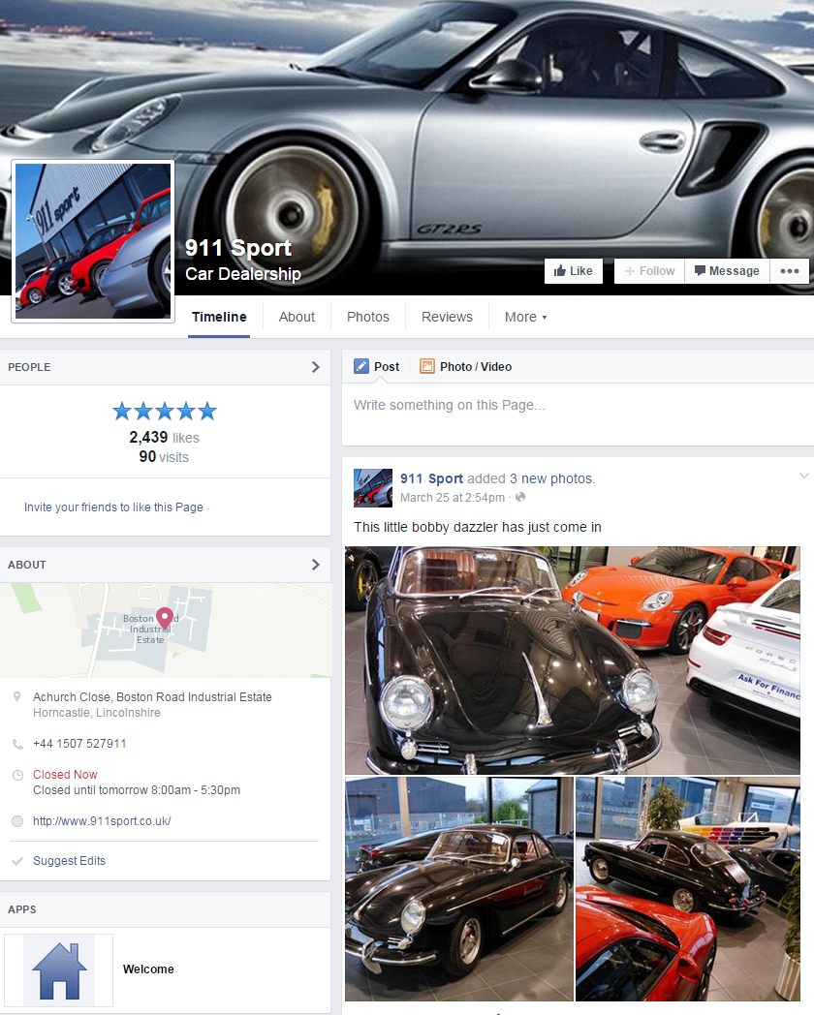Open the 911 Sport post author link
Screen dimensions: 814x1015
tap(431, 478)
